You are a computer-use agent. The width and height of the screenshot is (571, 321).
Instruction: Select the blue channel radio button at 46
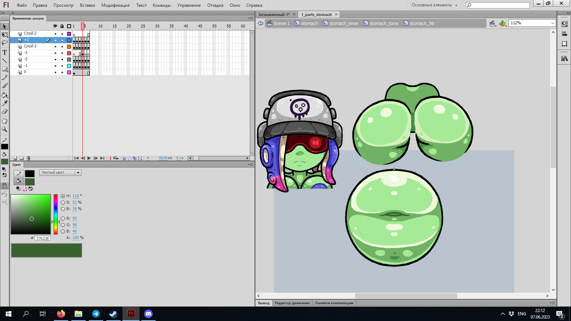pyautogui.click(x=63, y=231)
